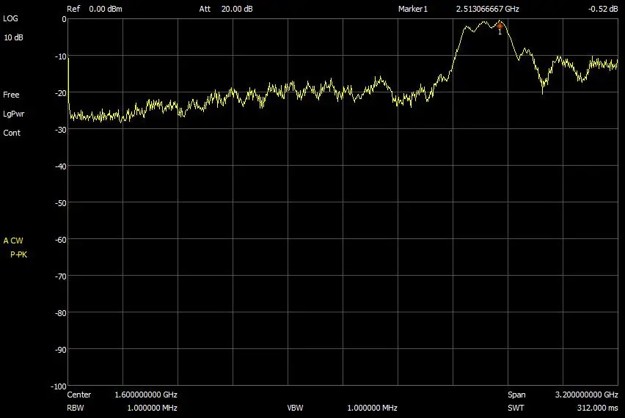Click the -0.52 dB marker amplitude
625x418 pixels.
(603, 9)
